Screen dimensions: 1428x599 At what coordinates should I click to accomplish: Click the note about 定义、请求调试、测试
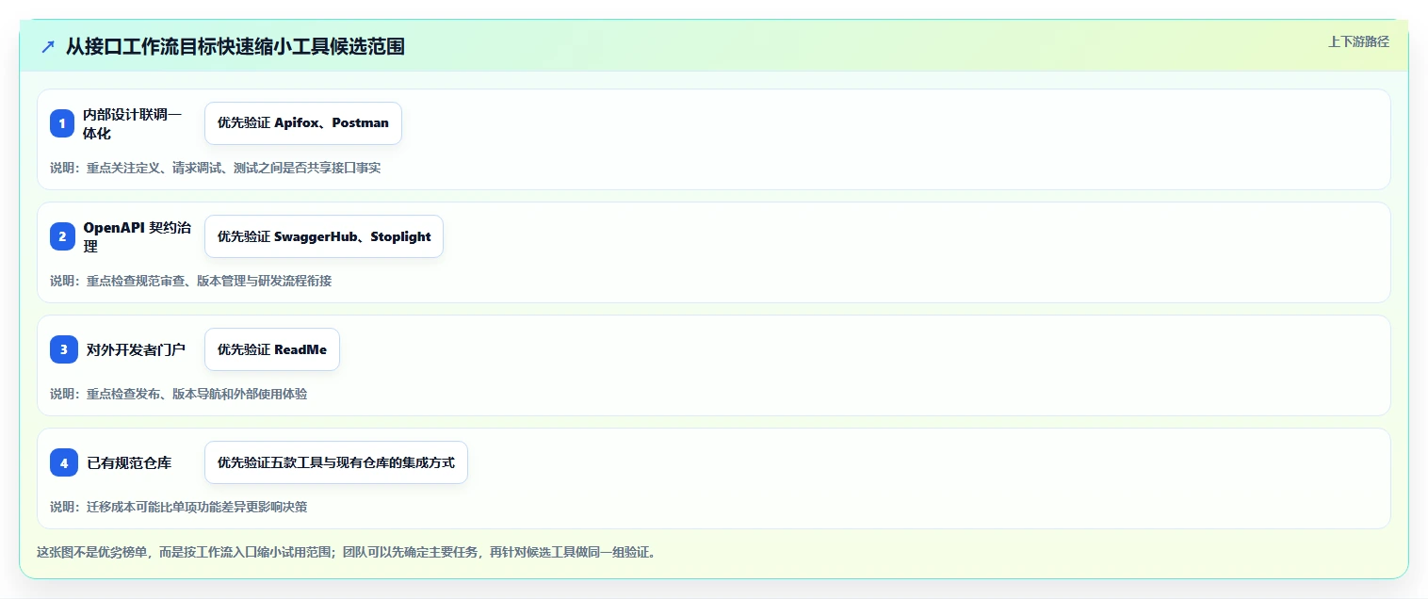(x=215, y=168)
